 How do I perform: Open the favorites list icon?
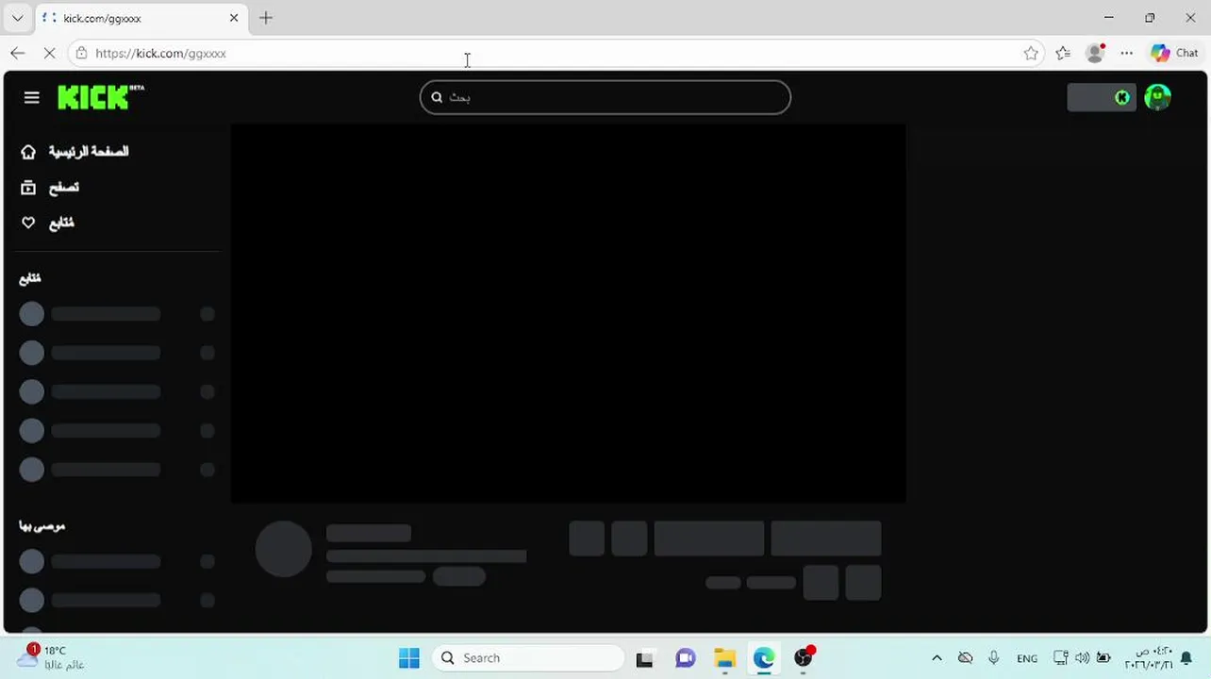tap(1063, 54)
